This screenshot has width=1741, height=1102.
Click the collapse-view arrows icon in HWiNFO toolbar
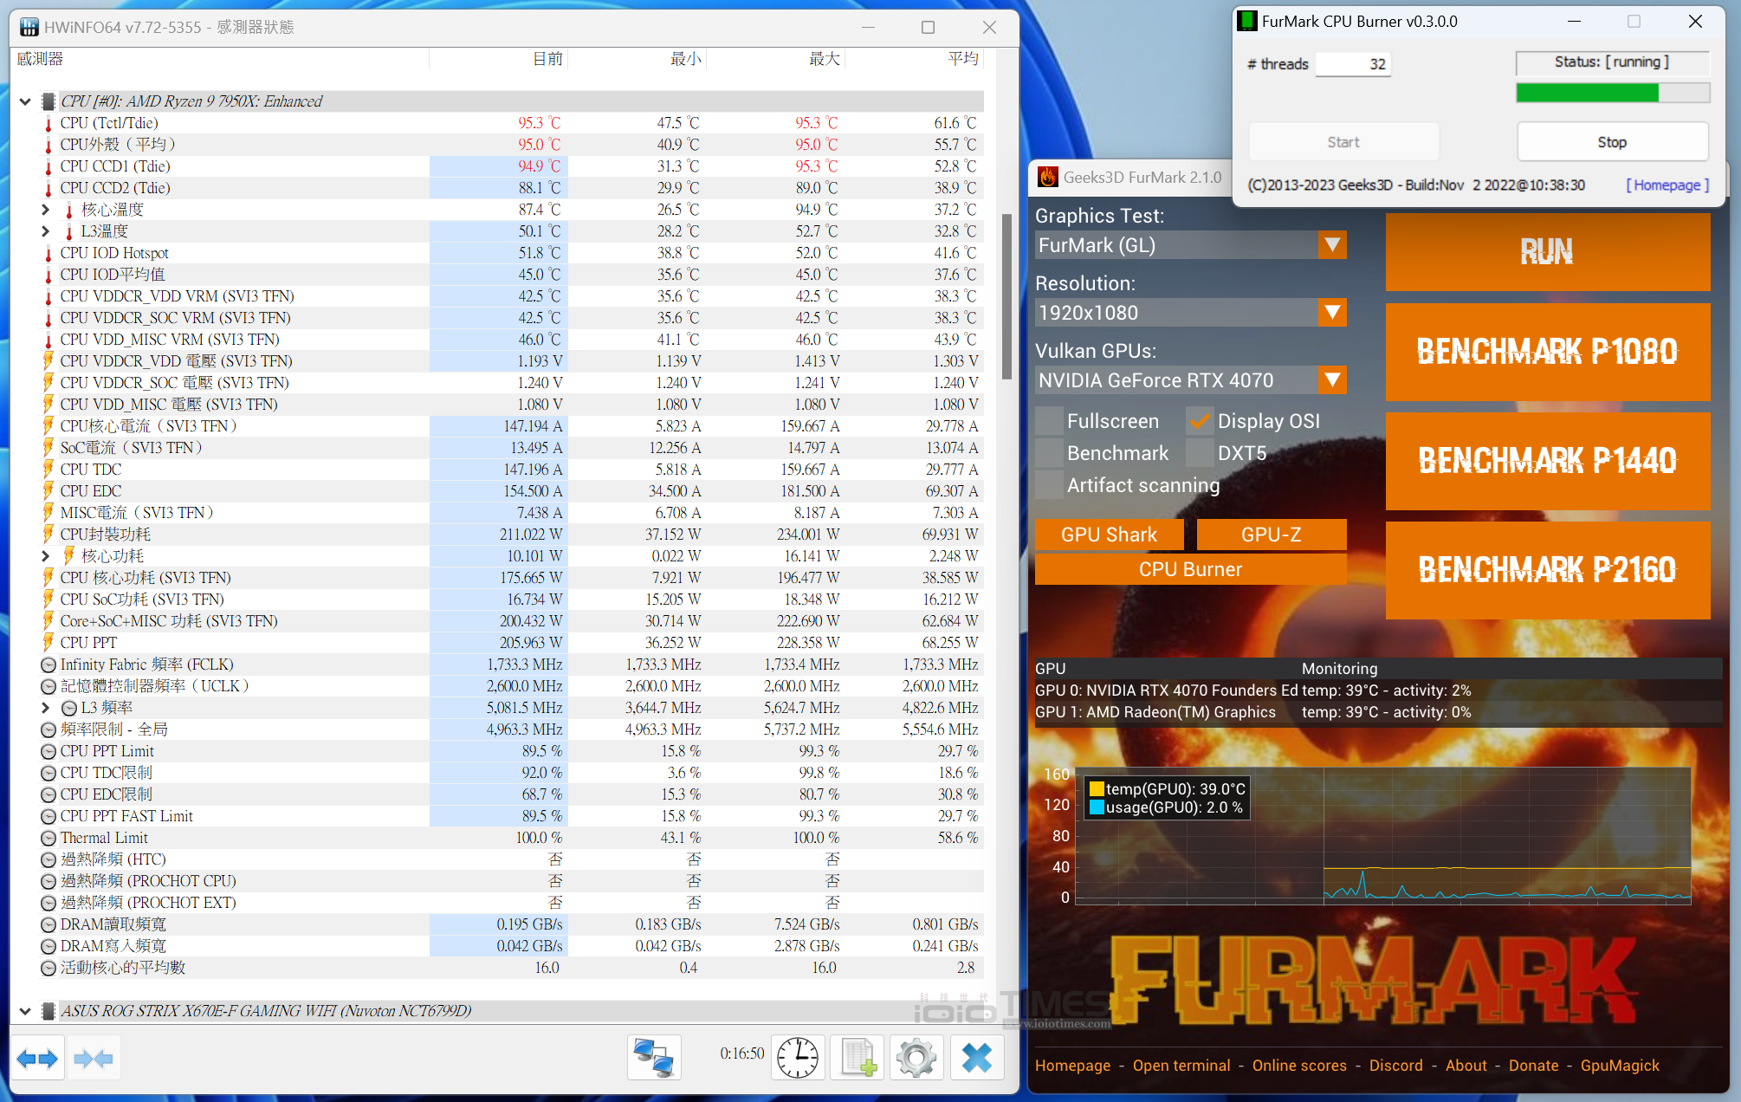(x=94, y=1058)
